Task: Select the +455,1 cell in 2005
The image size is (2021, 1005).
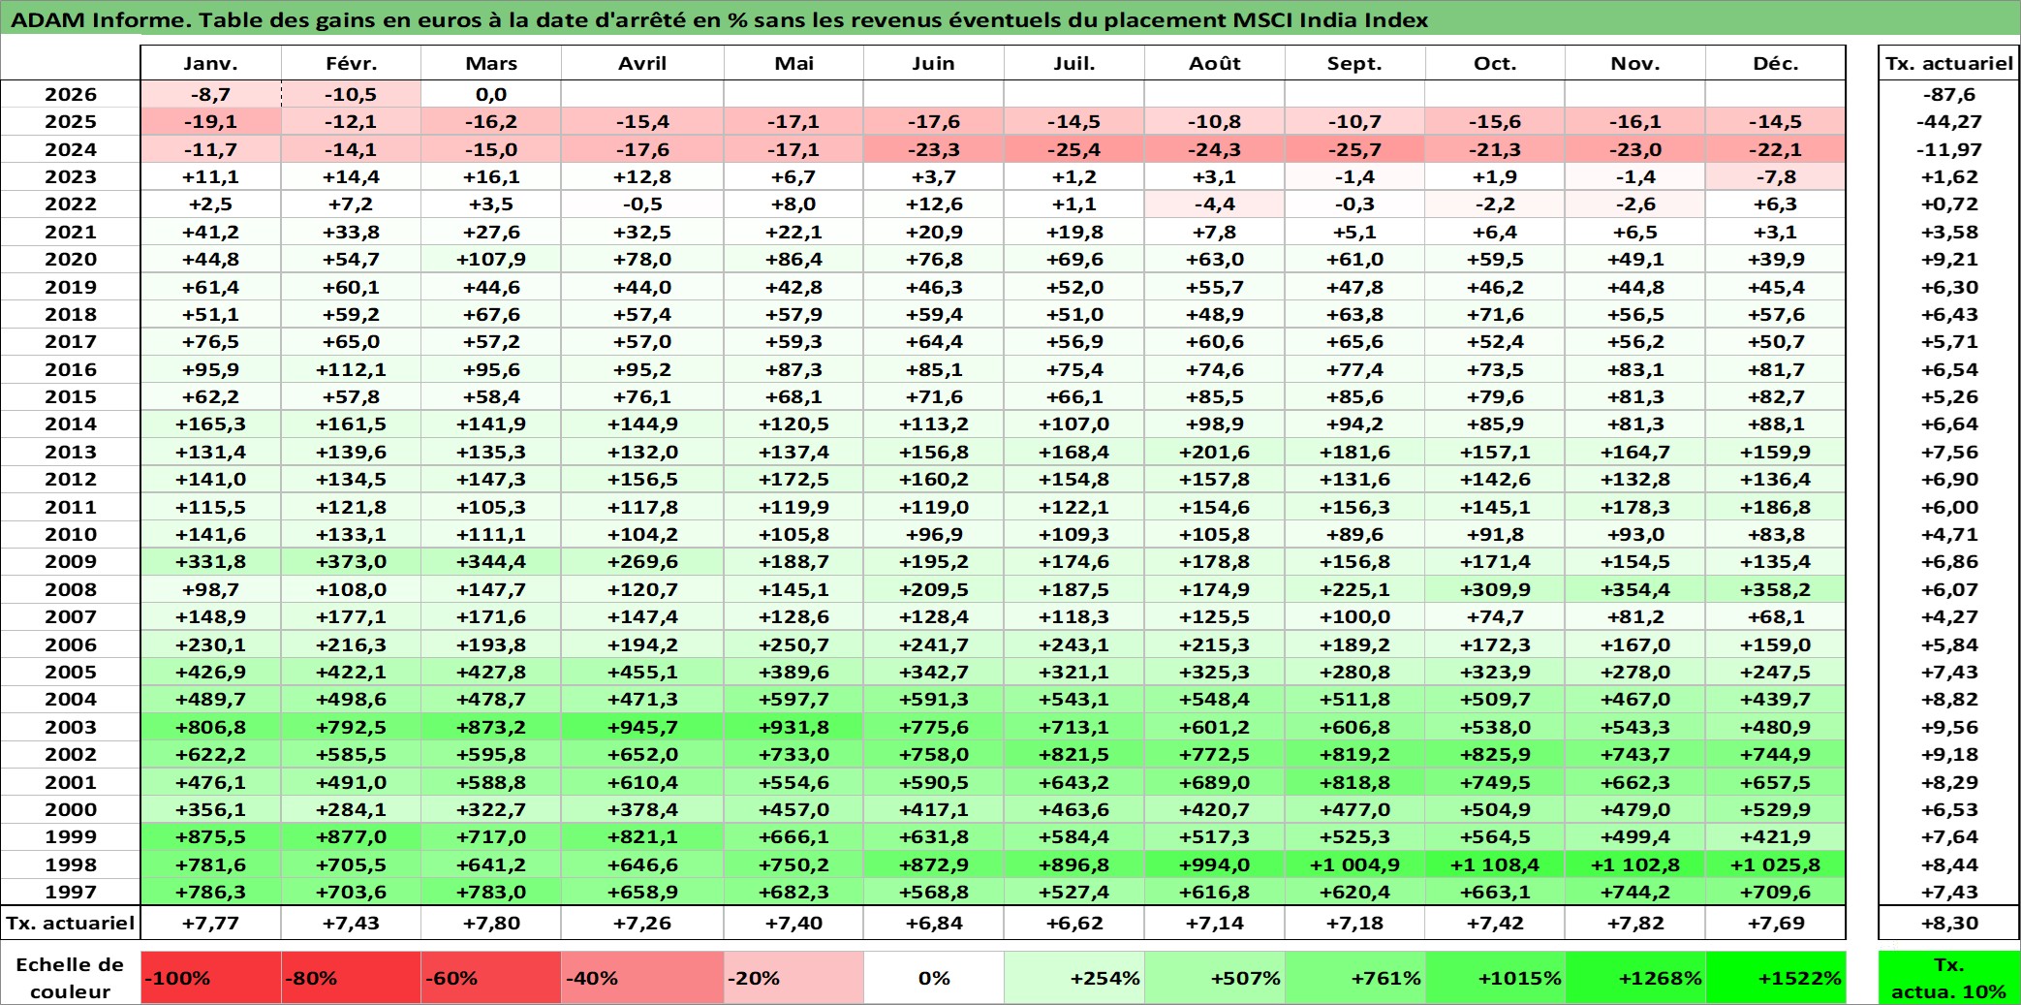Action: point(642,672)
